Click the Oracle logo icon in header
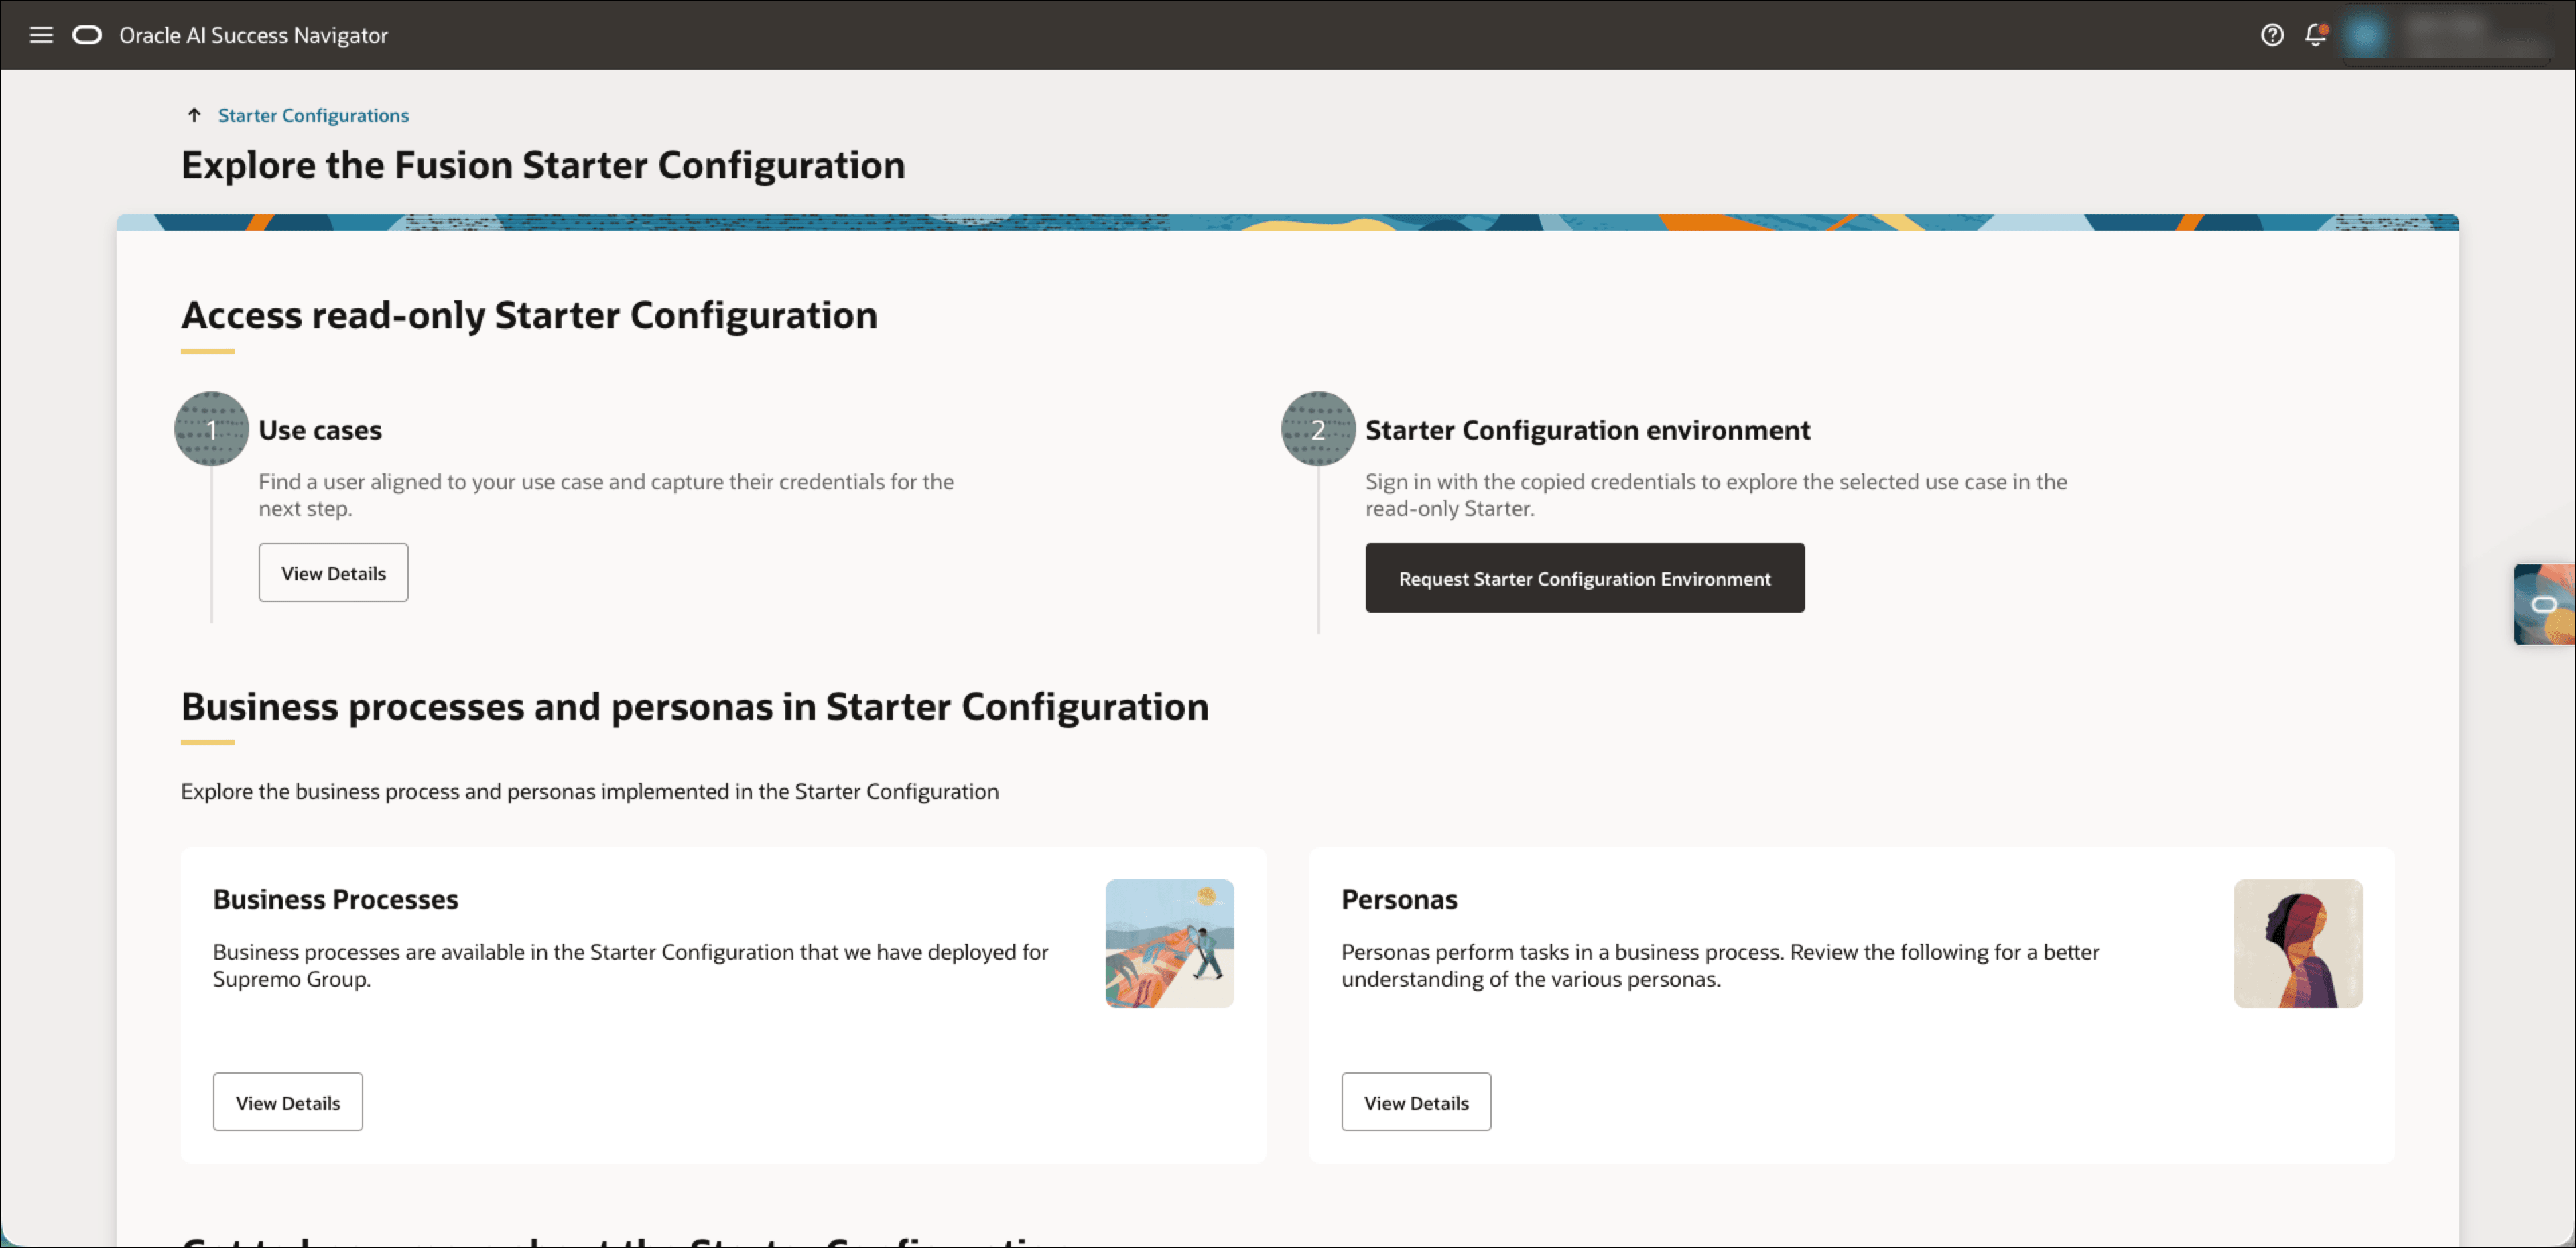2576x1248 pixels. click(x=87, y=35)
